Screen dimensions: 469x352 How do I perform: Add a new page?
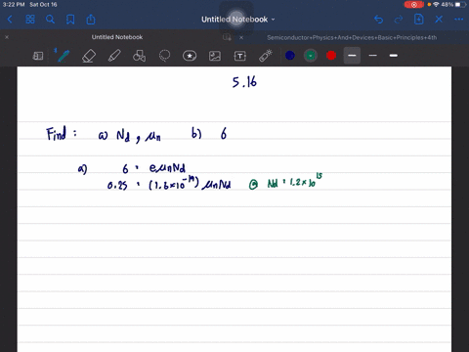click(419, 20)
